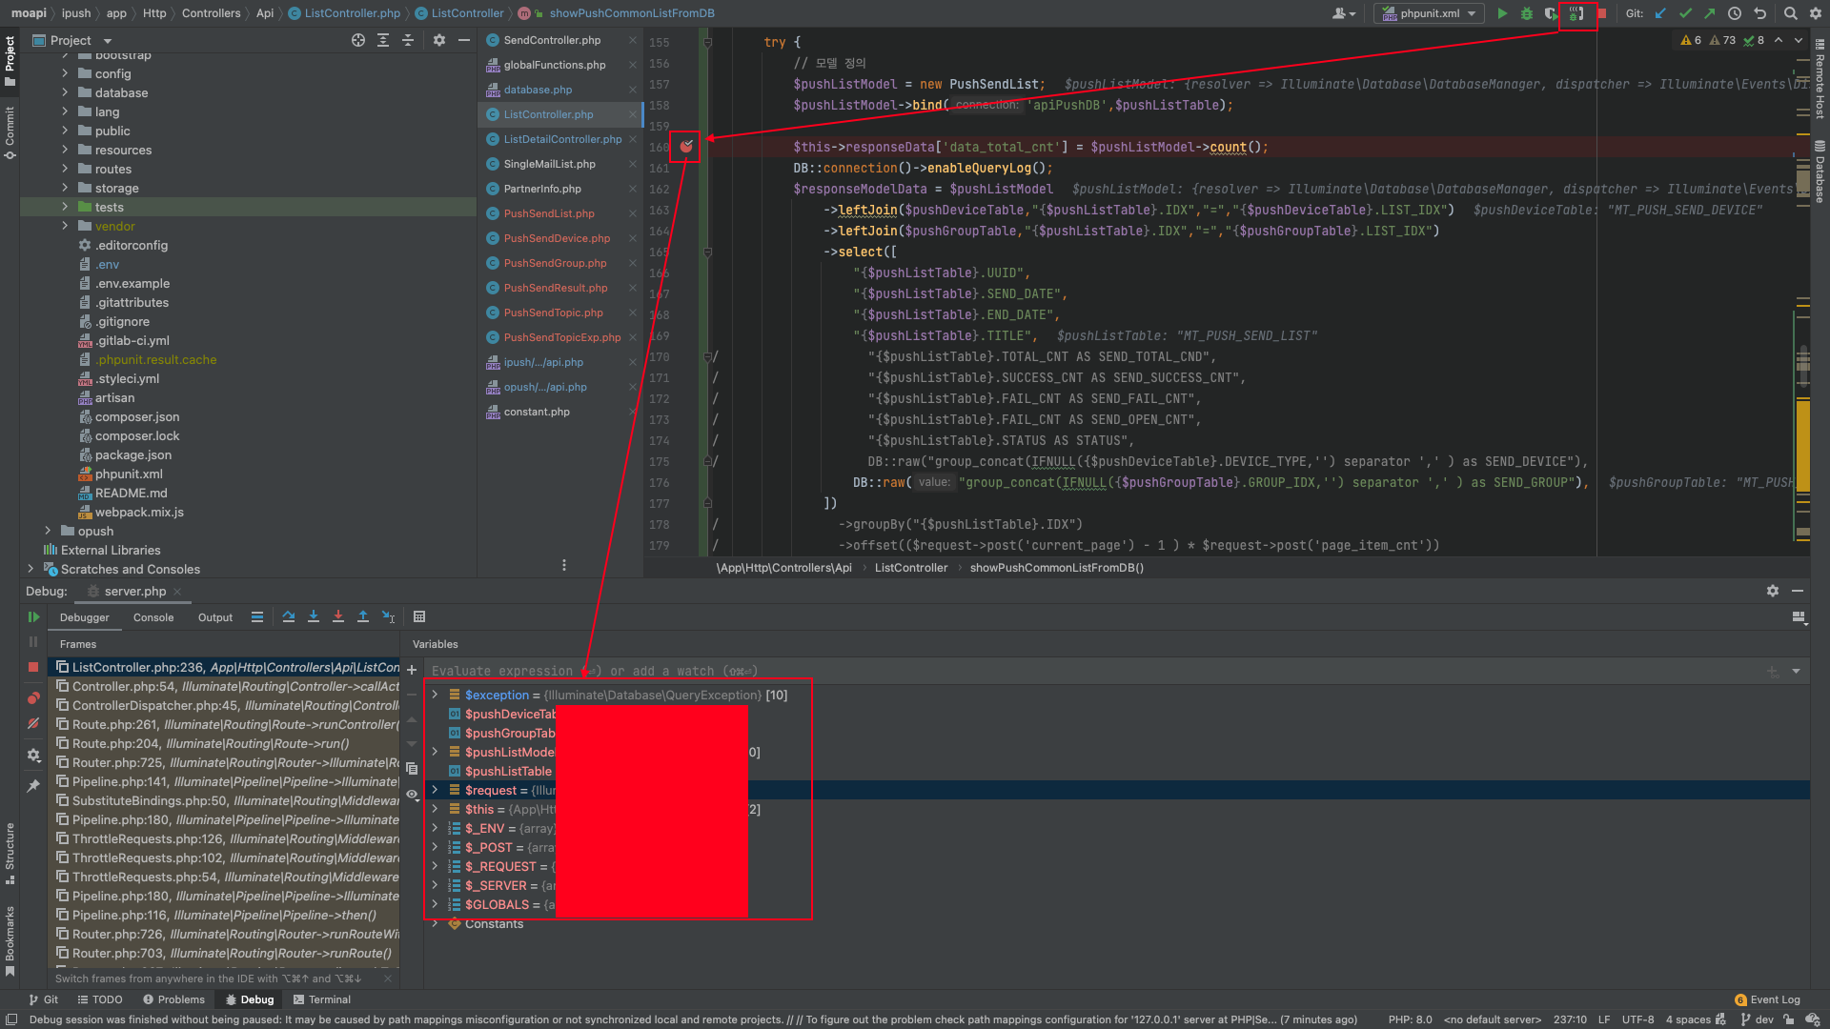Click the Step Into debugger icon
This screenshot has width=1830, height=1029.
click(314, 617)
